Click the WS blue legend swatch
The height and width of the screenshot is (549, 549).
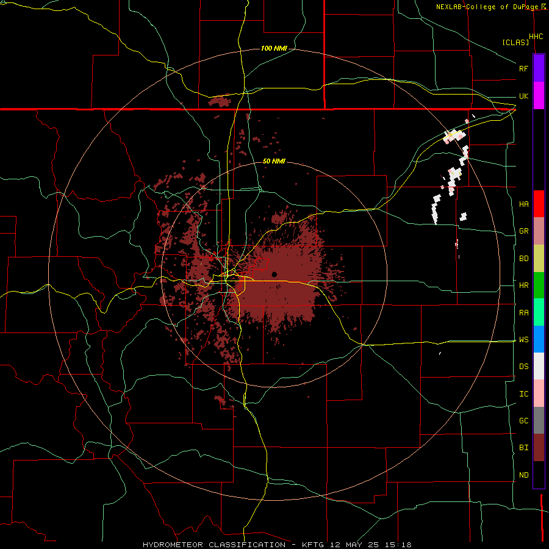(x=539, y=339)
